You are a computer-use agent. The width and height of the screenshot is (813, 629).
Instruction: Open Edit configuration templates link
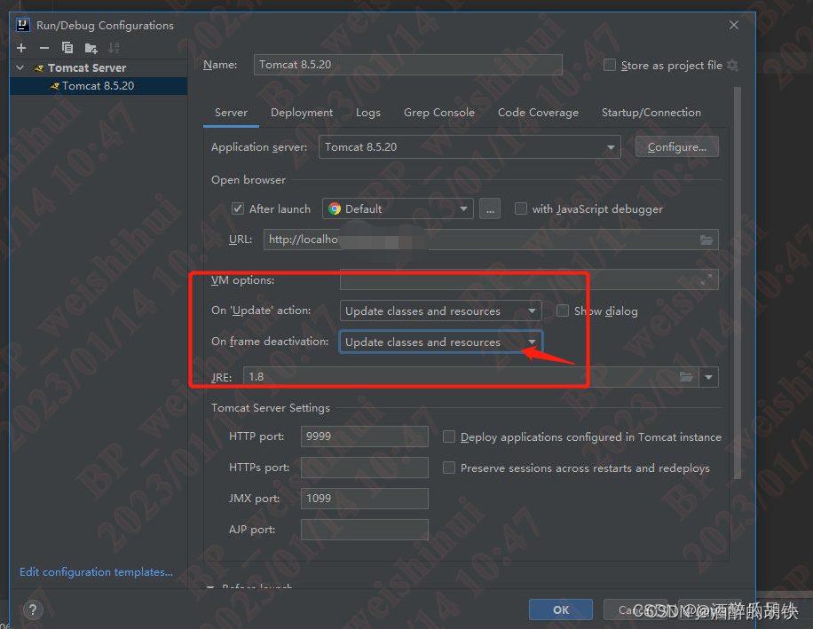tap(96, 572)
